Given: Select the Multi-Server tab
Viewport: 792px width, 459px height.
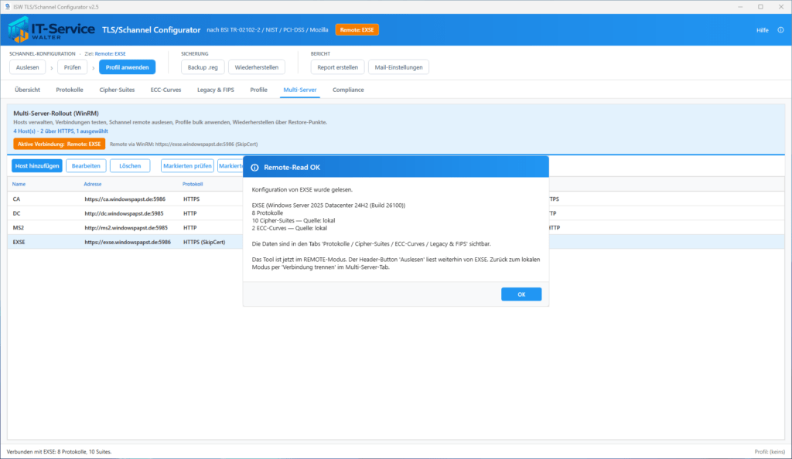Looking at the screenshot, I should coord(300,90).
